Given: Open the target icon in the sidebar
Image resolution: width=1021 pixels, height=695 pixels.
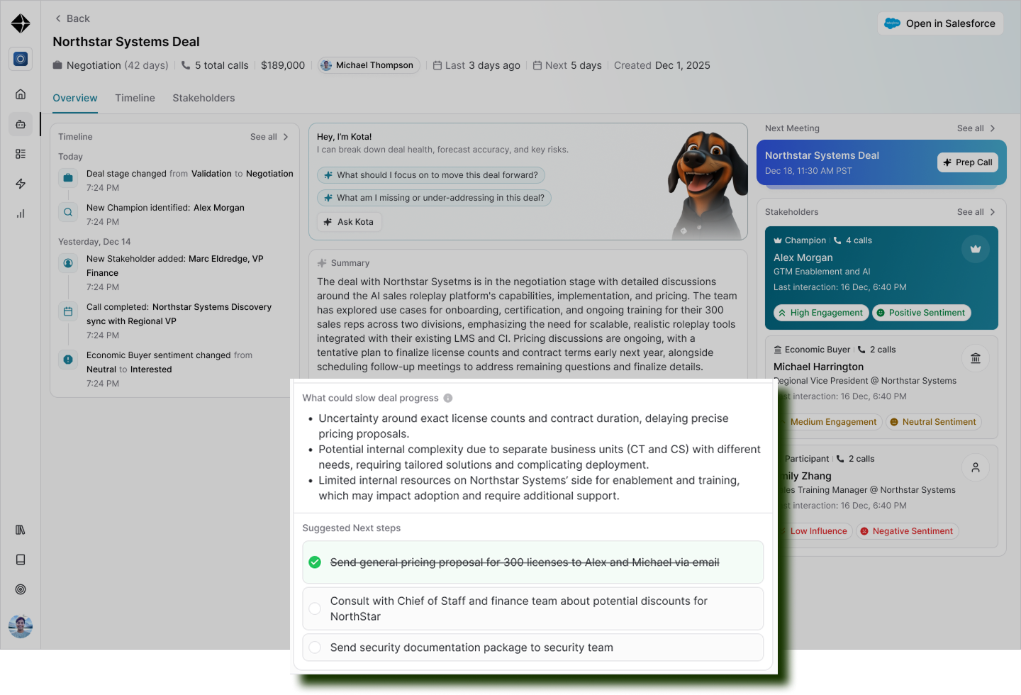Looking at the screenshot, I should click(21, 589).
